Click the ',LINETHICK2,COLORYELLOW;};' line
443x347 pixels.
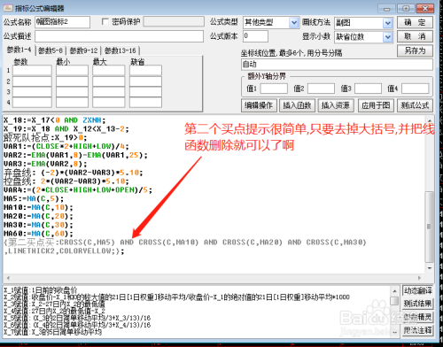(x=64, y=251)
